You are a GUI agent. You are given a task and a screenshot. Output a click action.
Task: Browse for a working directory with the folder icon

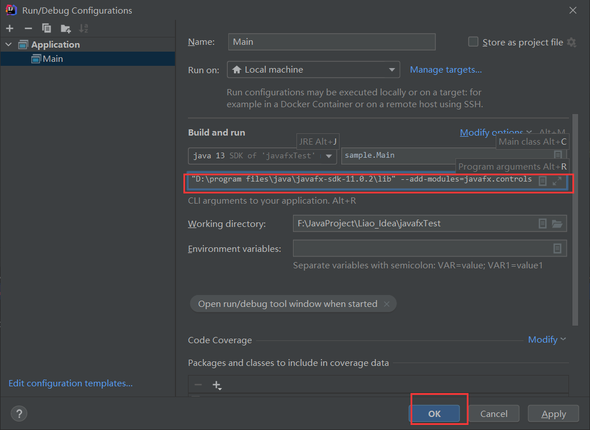pyautogui.click(x=557, y=224)
